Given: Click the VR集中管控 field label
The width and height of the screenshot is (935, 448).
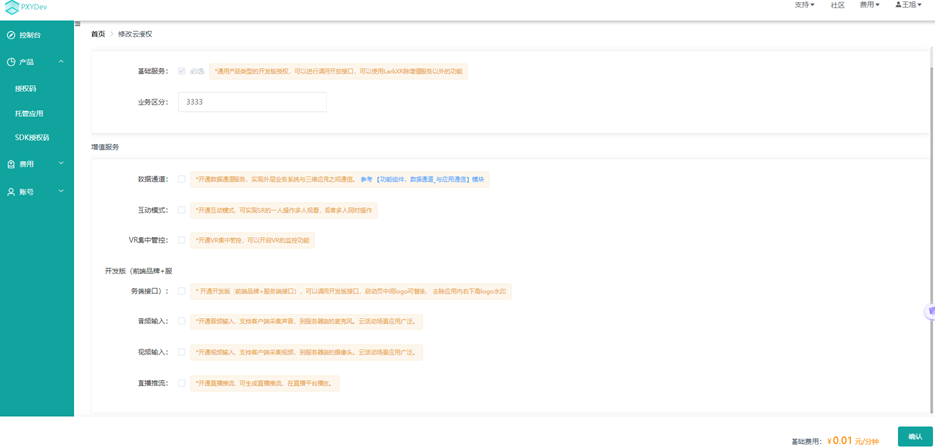Looking at the screenshot, I should (x=149, y=240).
